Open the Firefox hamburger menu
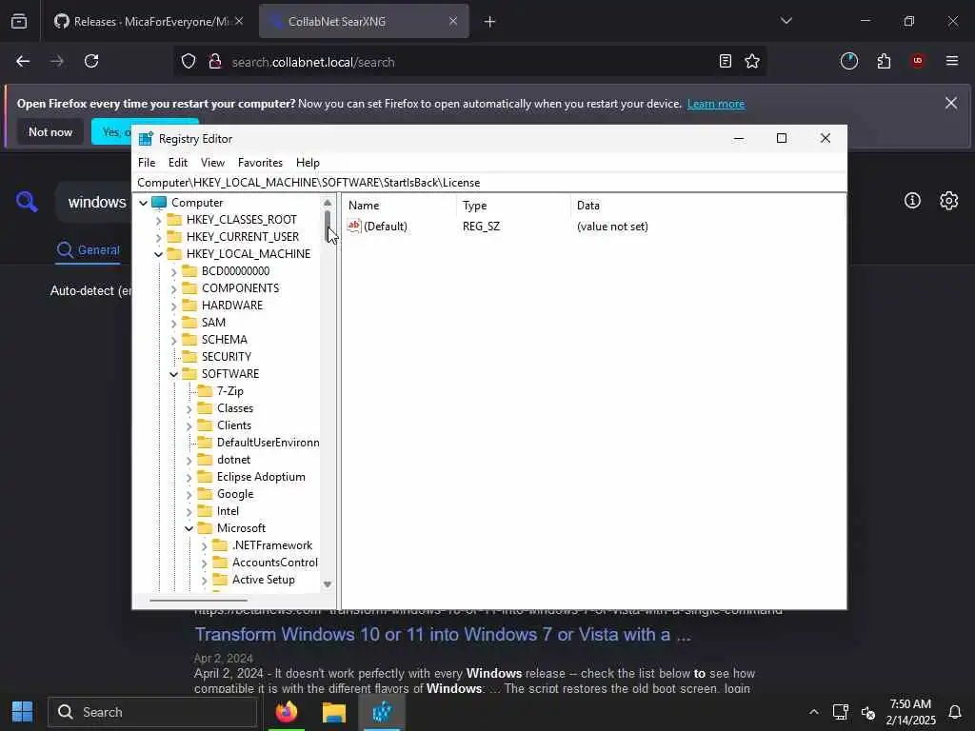This screenshot has height=731, width=975. click(x=952, y=61)
